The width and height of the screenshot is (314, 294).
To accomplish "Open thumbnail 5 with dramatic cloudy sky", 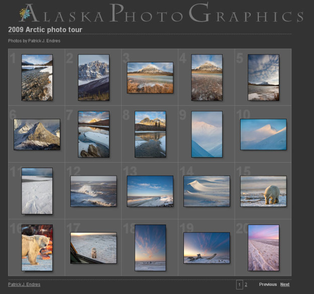I will pos(263,78).
